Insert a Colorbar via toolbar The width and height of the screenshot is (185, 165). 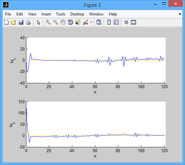click(109, 22)
